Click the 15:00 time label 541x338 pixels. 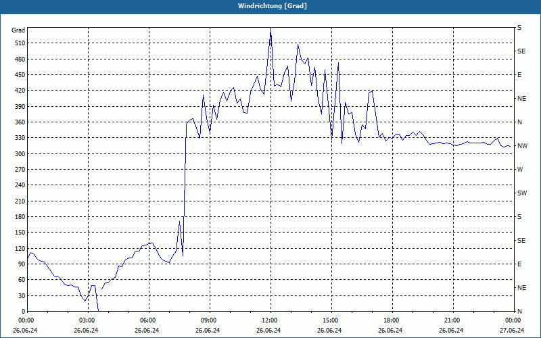click(x=330, y=320)
